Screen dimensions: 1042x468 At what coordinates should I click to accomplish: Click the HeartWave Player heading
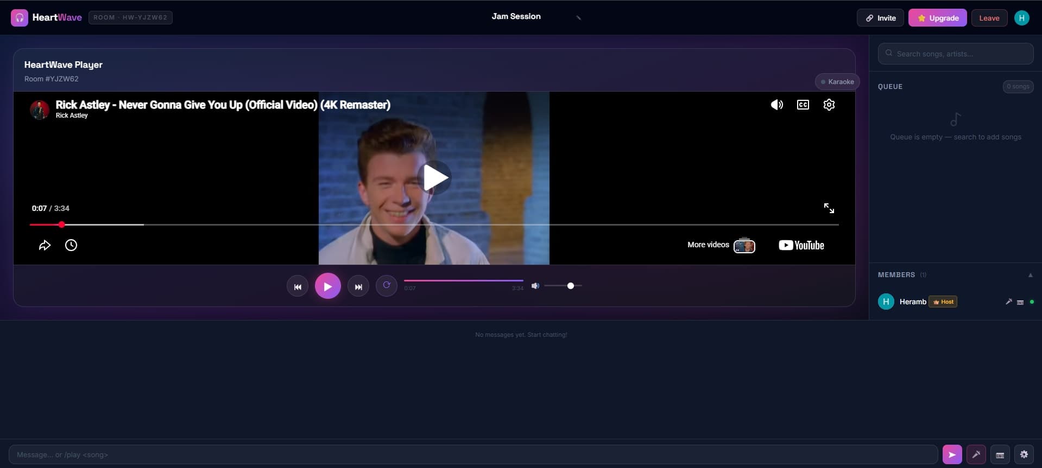click(x=64, y=65)
